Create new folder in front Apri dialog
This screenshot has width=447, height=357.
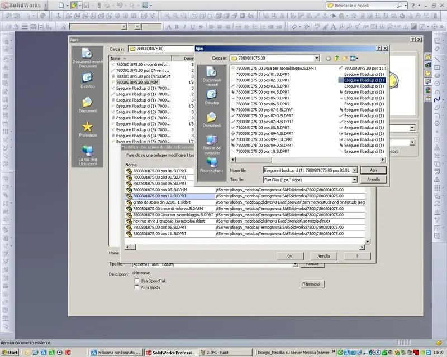(345, 58)
